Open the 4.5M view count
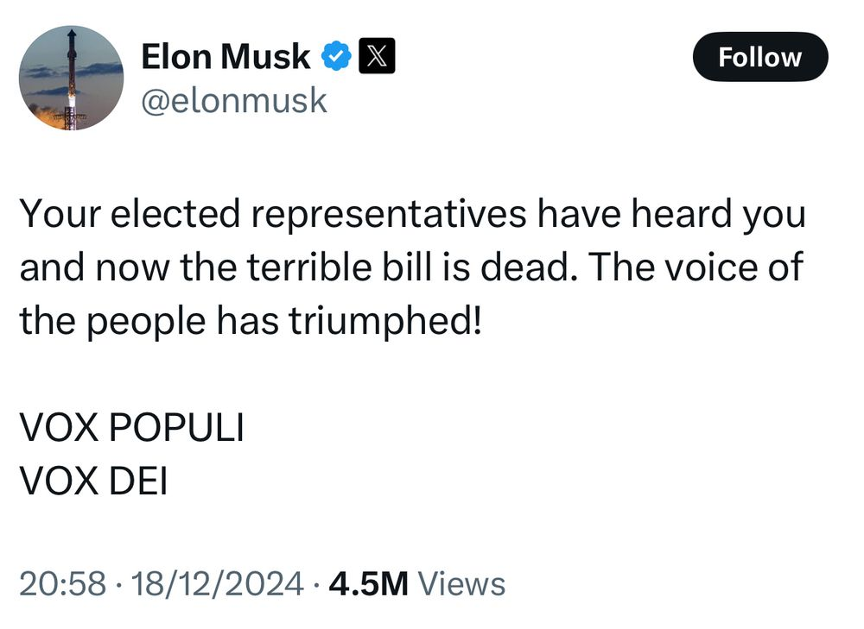864x629 pixels. point(368,583)
